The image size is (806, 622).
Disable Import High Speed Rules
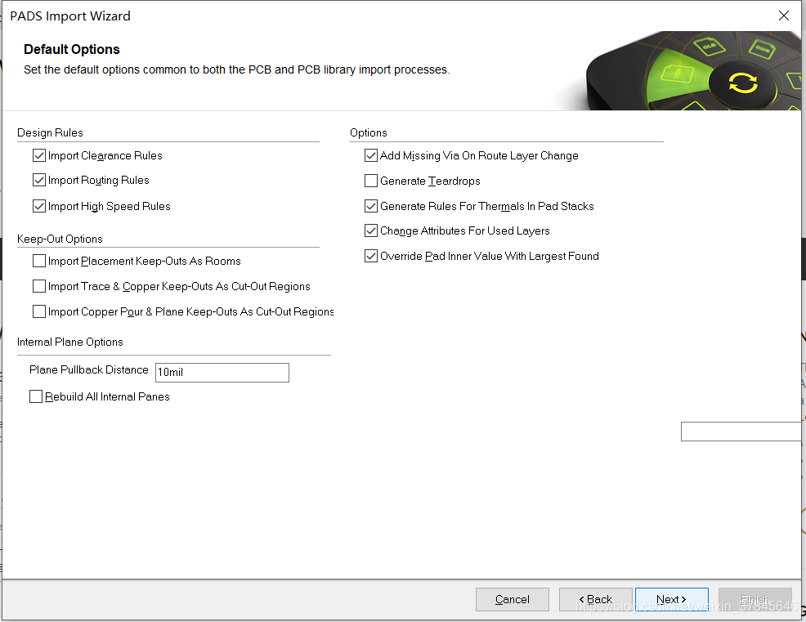pos(39,206)
